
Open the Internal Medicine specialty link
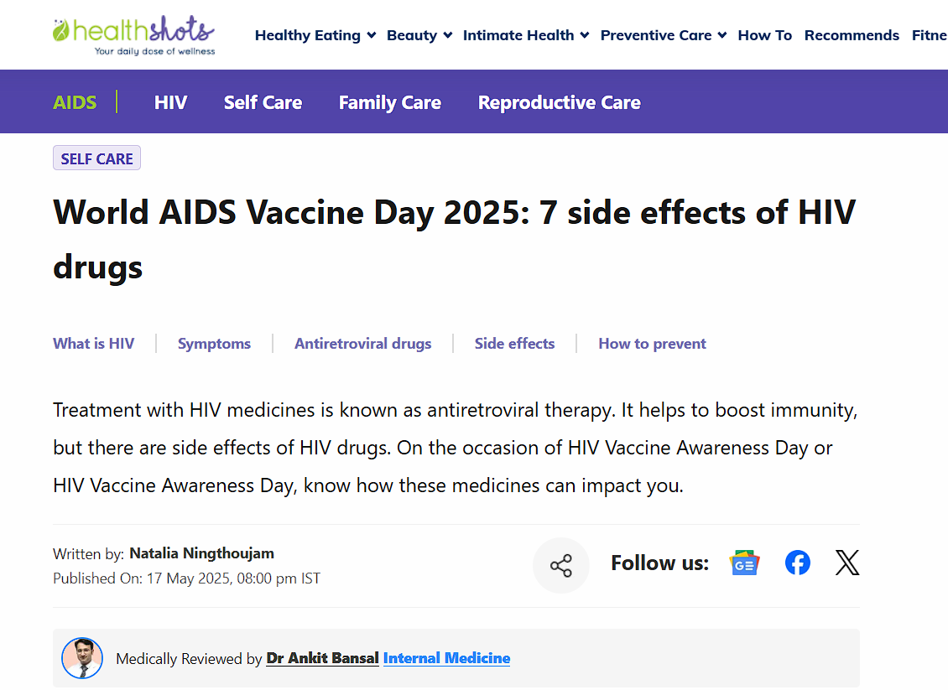(x=446, y=658)
